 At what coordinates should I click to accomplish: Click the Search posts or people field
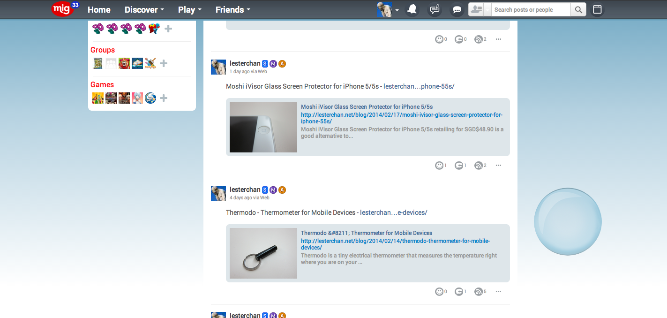(531, 9)
